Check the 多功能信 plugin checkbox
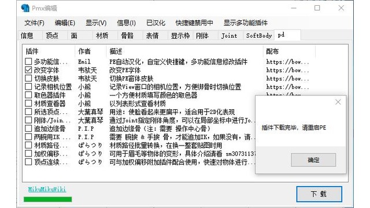This screenshot has height=208, width=370. (x=28, y=62)
